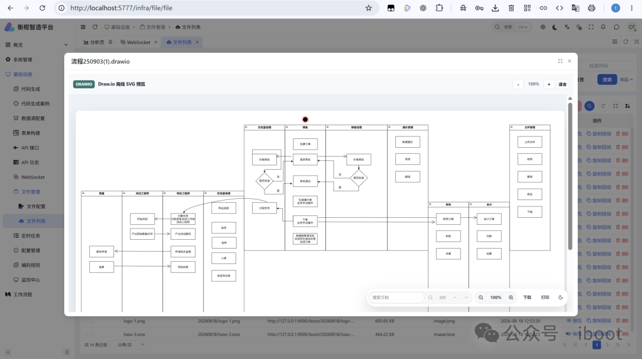The height and width of the screenshot is (359, 642).
Task: Jump to the previous search match with the up chevron
Action: coord(455,298)
